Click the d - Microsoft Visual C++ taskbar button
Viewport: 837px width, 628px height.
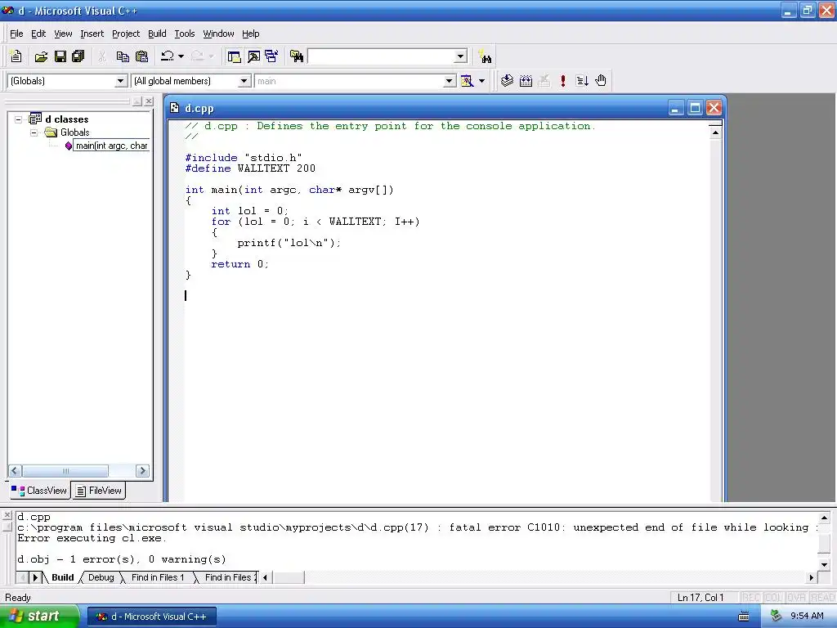coord(152,617)
